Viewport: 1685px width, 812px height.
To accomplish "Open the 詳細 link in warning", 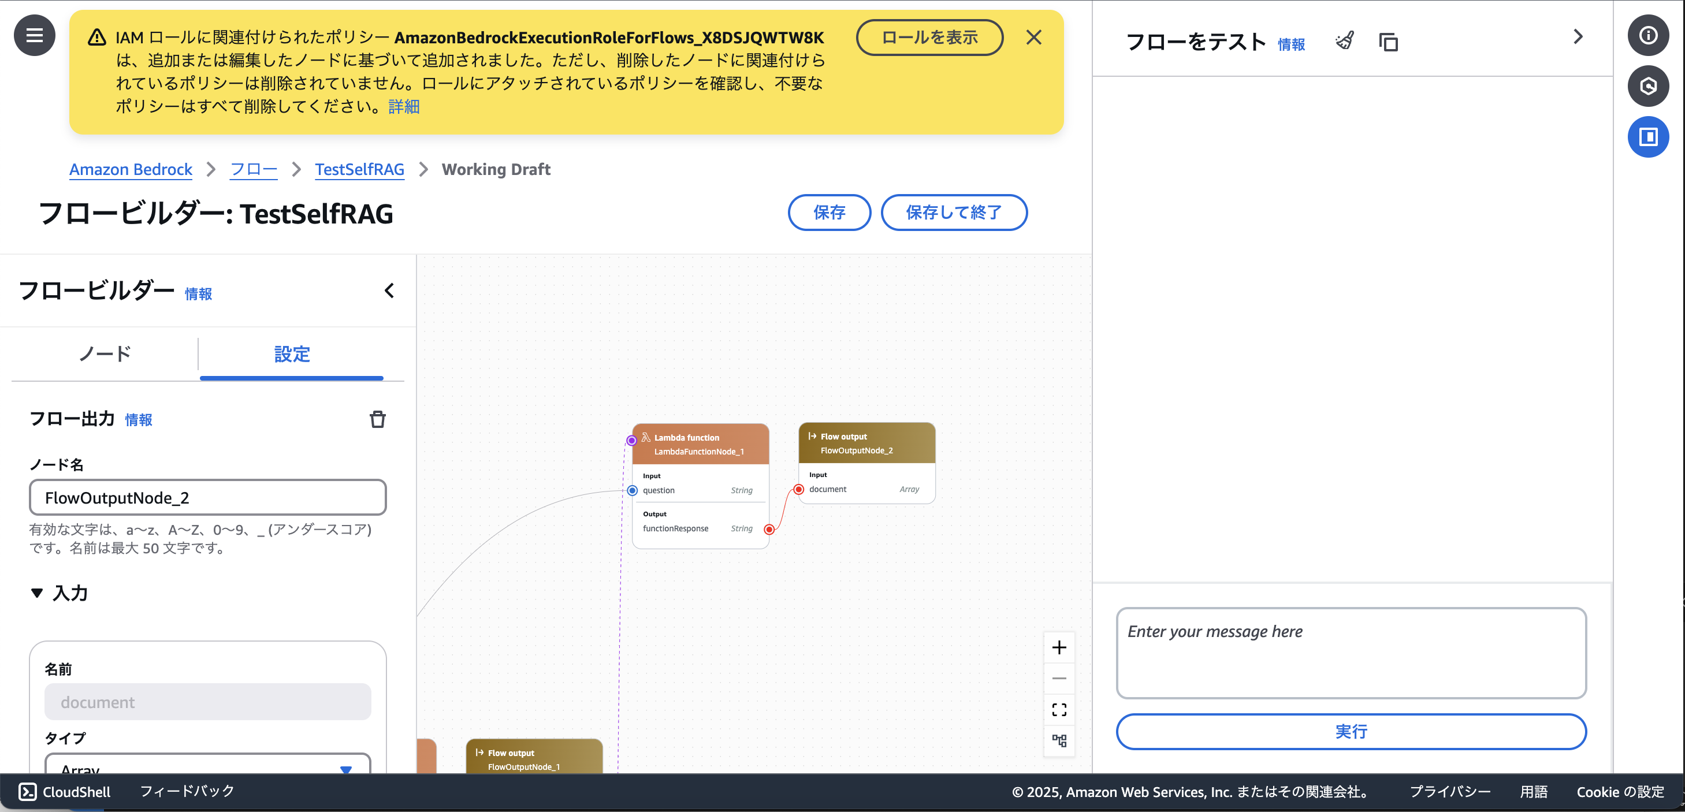I will (x=404, y=107).
